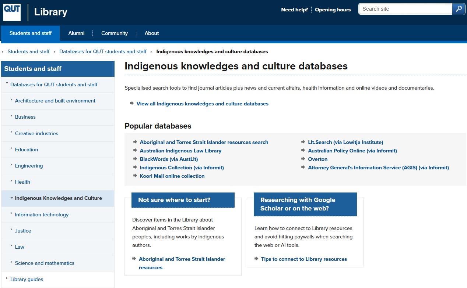Open Law sidebar link

pyautogui.click(x=20, y=247)
